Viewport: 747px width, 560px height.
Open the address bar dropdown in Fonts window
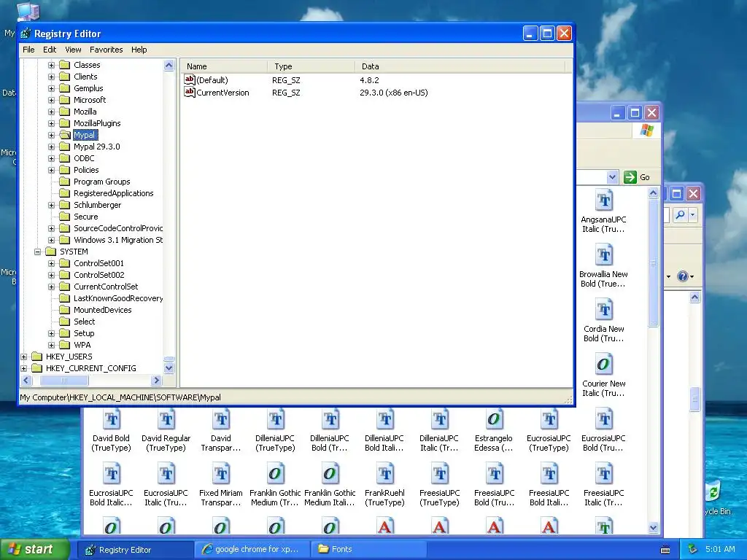pos(612,177)
